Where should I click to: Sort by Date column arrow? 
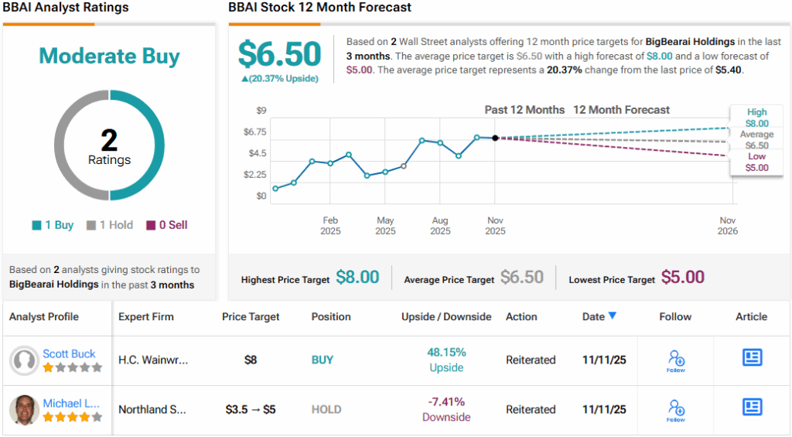pos(613,316)
